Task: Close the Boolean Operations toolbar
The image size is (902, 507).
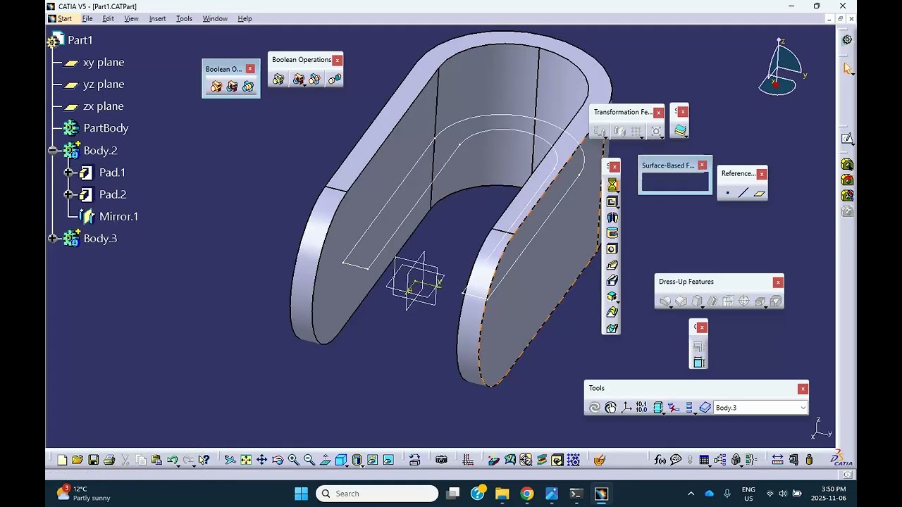Action: (x=338, y=60)
